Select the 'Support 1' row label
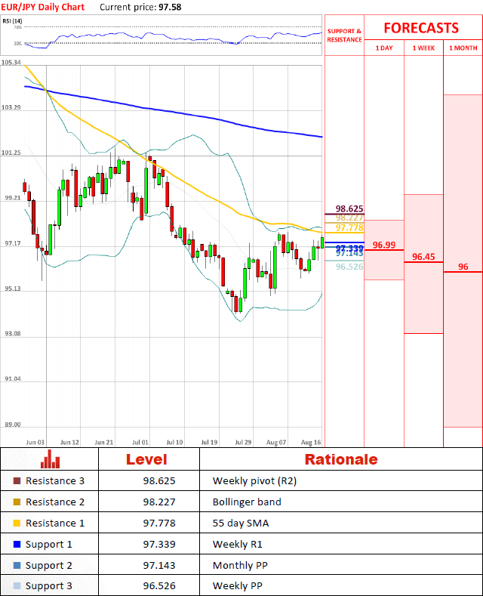The height and width of the screenshot is (596, 483). click(48, 545)
